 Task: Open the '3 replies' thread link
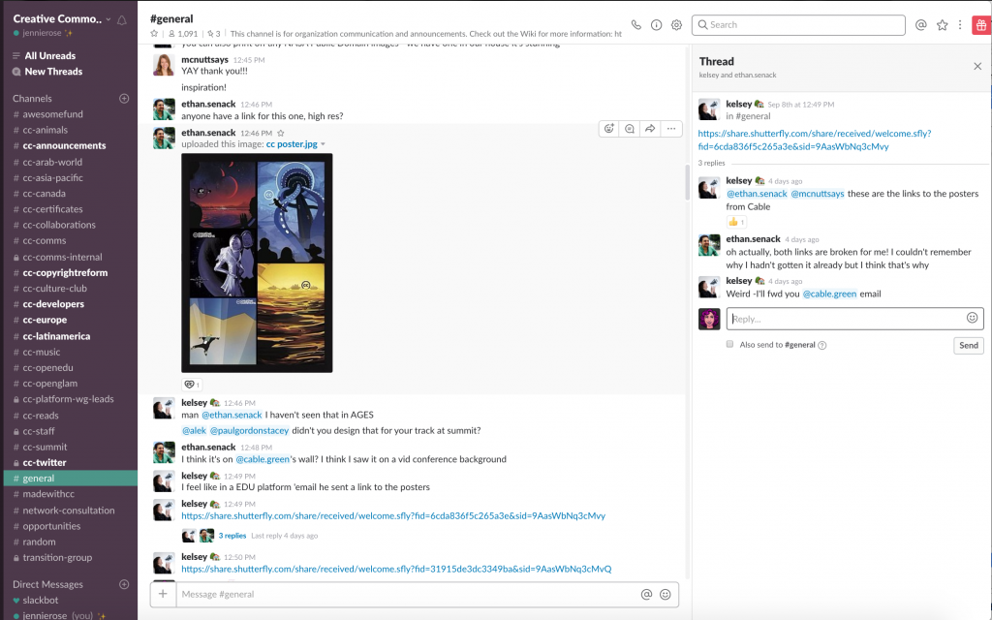[x=232, y=536]
